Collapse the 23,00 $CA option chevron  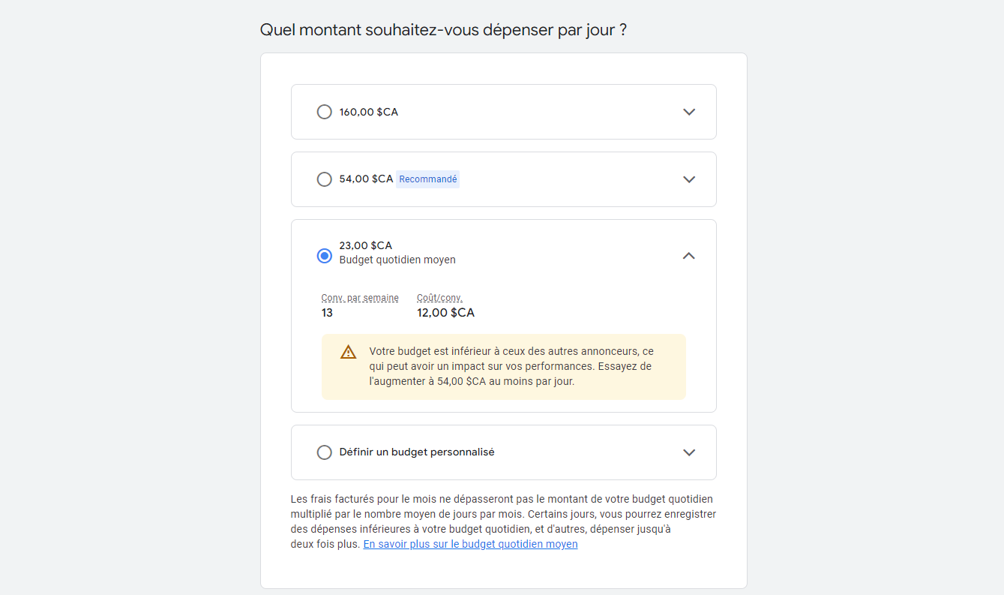(689, 256)
